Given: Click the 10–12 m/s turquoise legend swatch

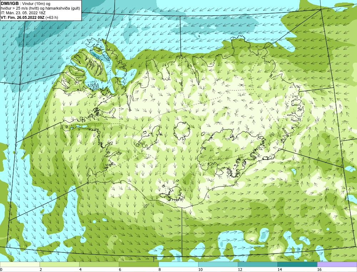Looking at the screenshot, I should coord(218,265).
